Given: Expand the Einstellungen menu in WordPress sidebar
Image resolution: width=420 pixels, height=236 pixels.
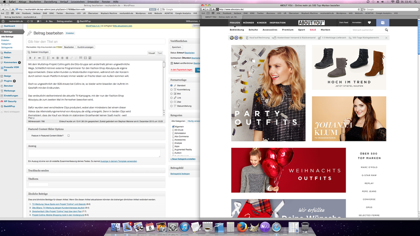Looking at the screenshot, I should pos(11,96).
